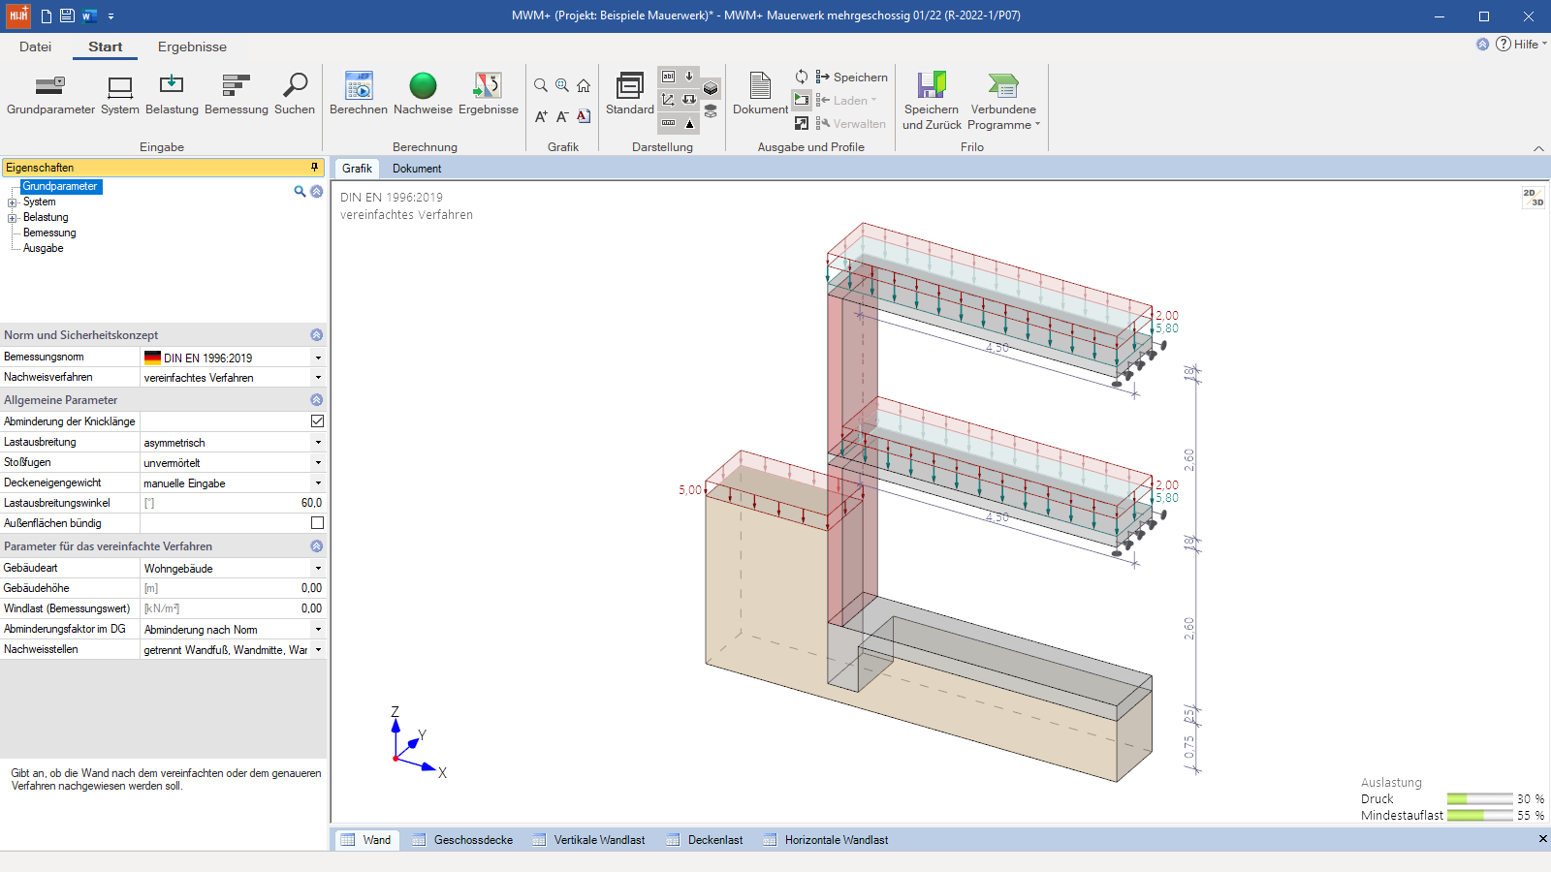Open Vertikale Wandlast table tab
The height and width of the screenshot is (872, 1551).
tap(588, 840)
